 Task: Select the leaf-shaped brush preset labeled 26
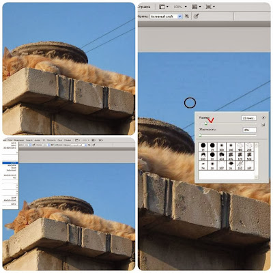point(231,165)
